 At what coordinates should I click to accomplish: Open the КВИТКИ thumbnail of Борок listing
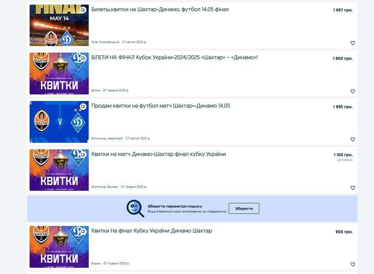[x=59, y=247]
